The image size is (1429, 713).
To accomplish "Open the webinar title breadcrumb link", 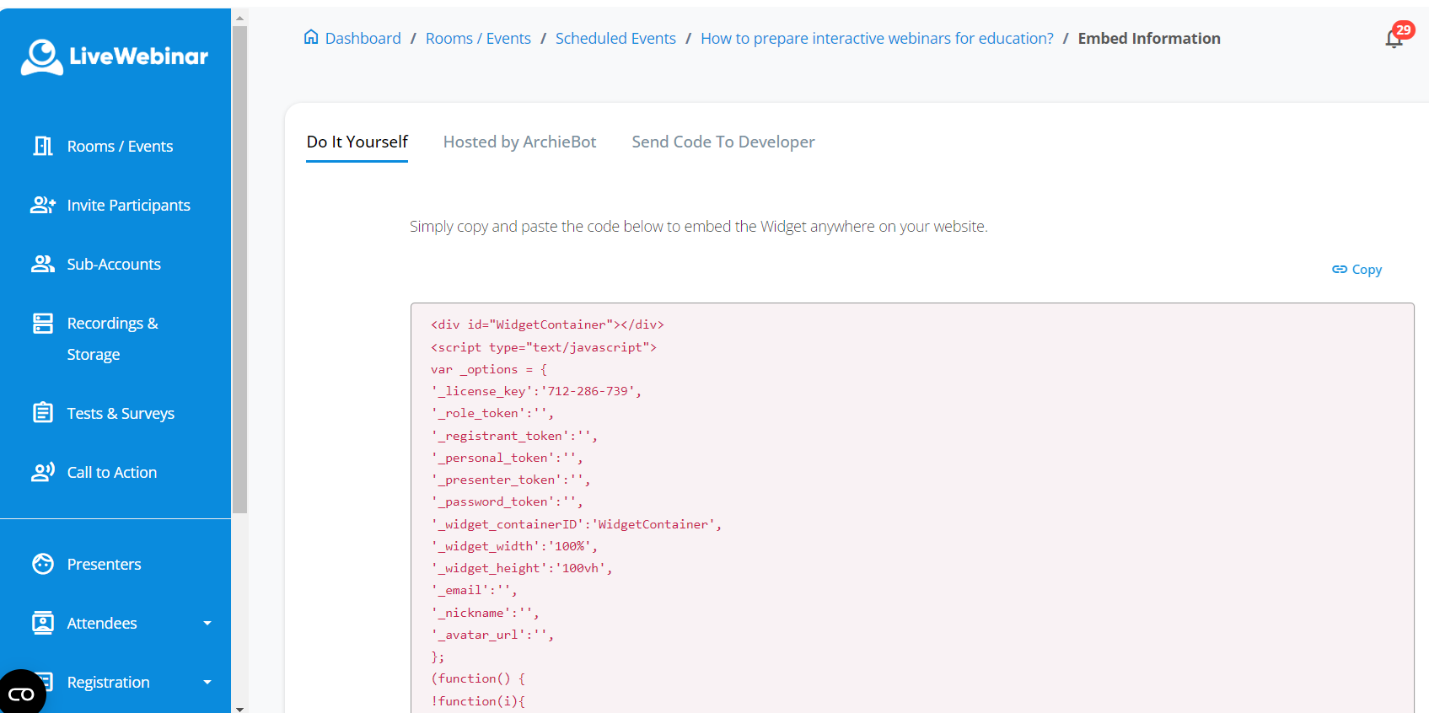I will pos(877,39).
